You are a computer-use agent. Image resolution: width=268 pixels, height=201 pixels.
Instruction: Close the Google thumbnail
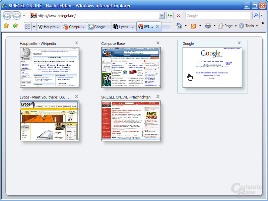(239, 43)
